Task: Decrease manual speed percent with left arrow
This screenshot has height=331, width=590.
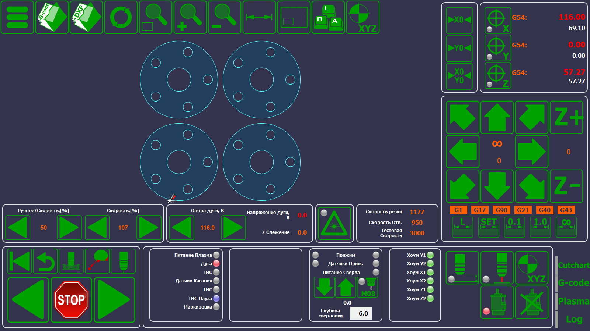Action: point(18,228)
